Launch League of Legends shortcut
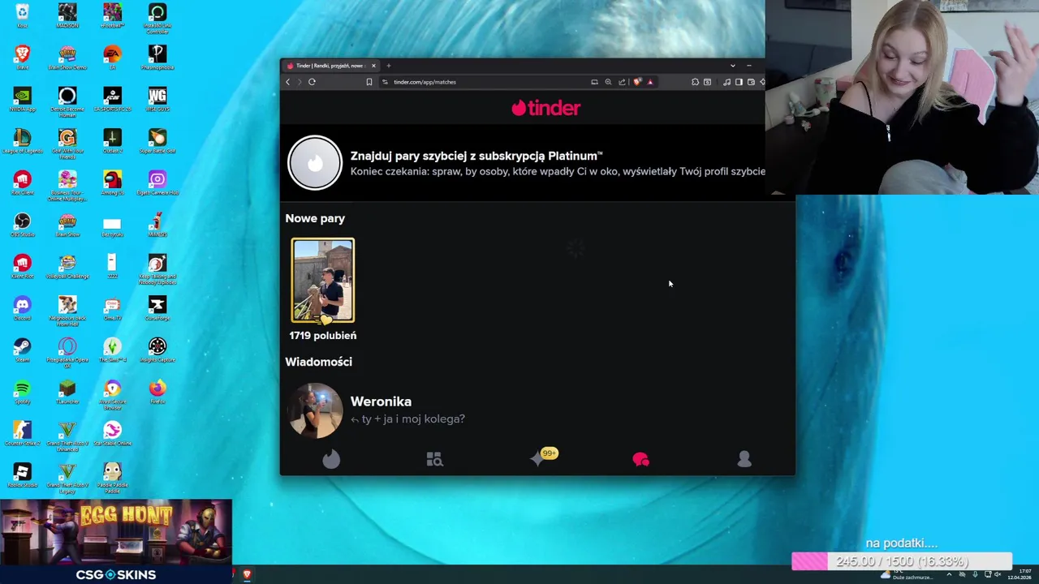Screen dimensions: 1039x584 click(x=22, y=142)
